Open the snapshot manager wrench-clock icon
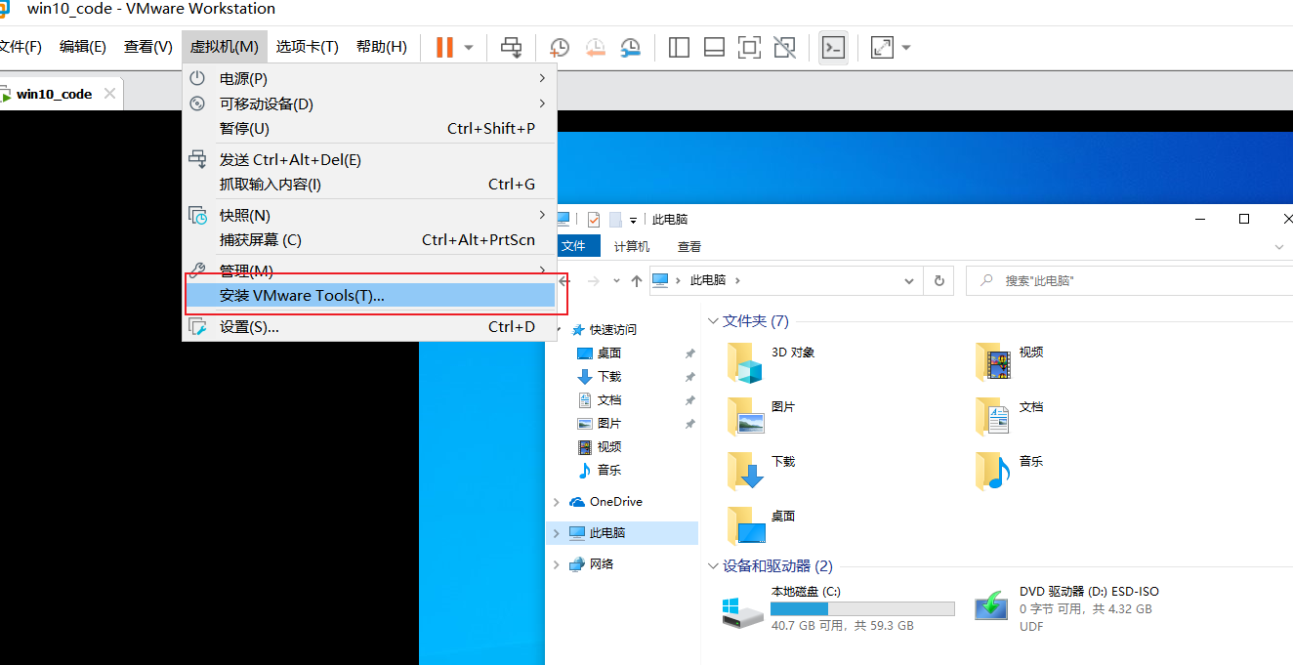The height and width of the screenshot is (665, 1293). (631, 47)
